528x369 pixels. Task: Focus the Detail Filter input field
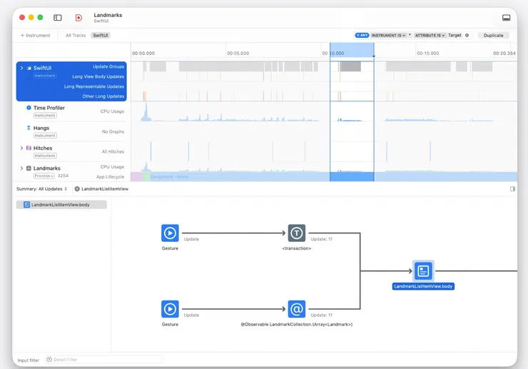click(x=104, y=360)
